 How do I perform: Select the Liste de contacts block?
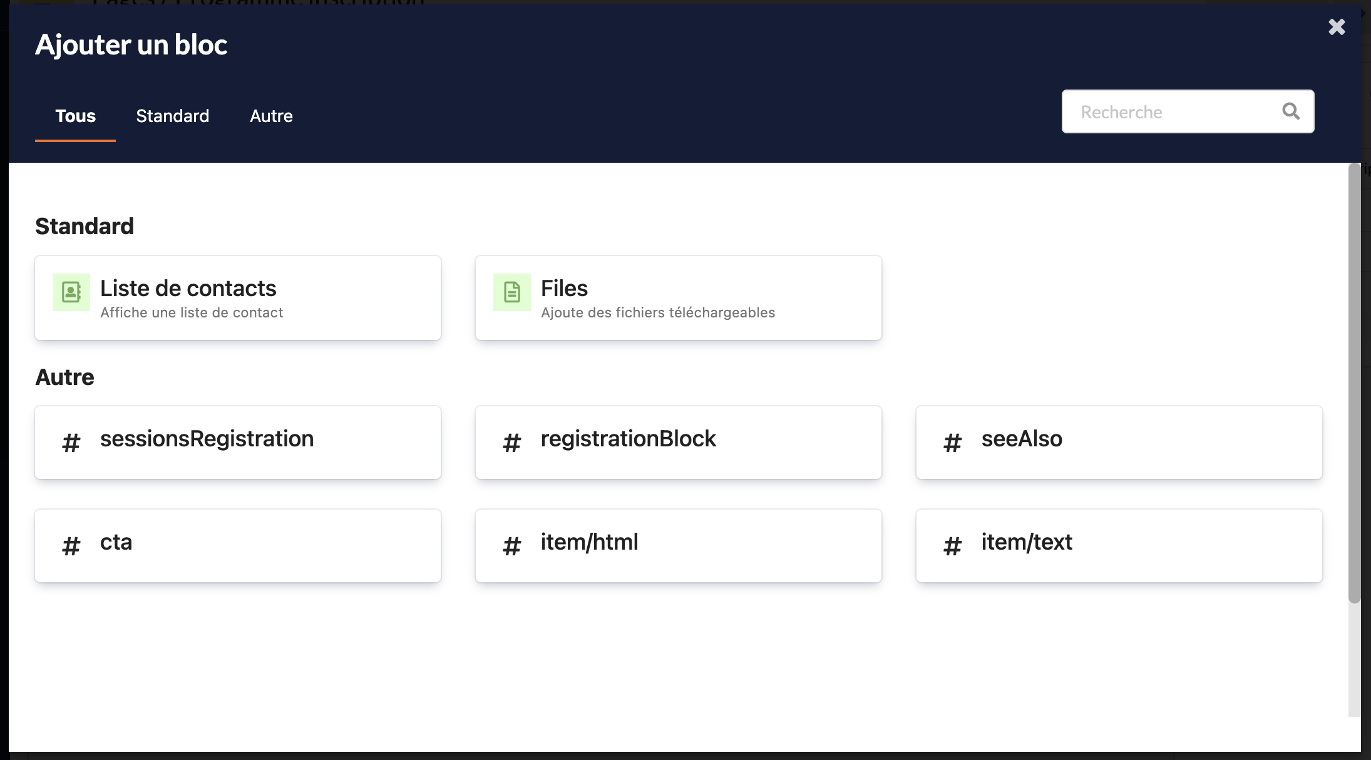point(238,297)
